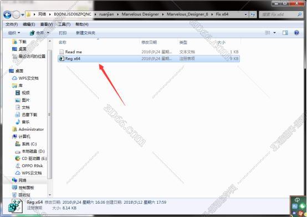Click the Reg x64 file icon
This screenshot has width=307, height=217.
point(62,59)
